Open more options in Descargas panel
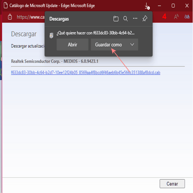193x193 pixels. (135, 18)
